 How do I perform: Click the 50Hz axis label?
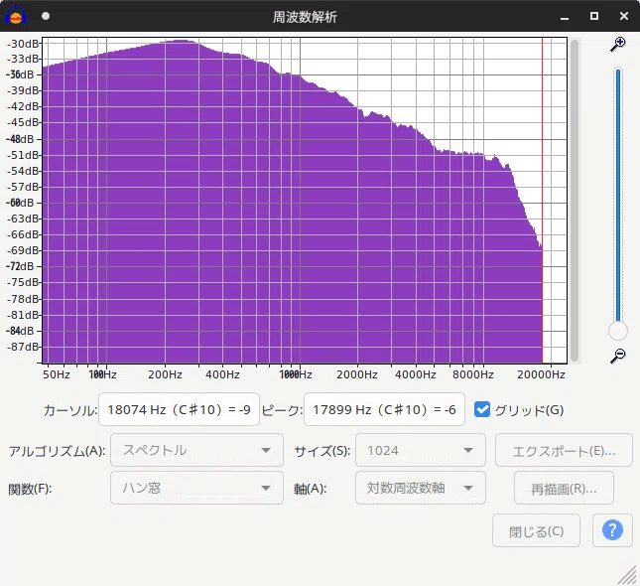coord(57,374)
